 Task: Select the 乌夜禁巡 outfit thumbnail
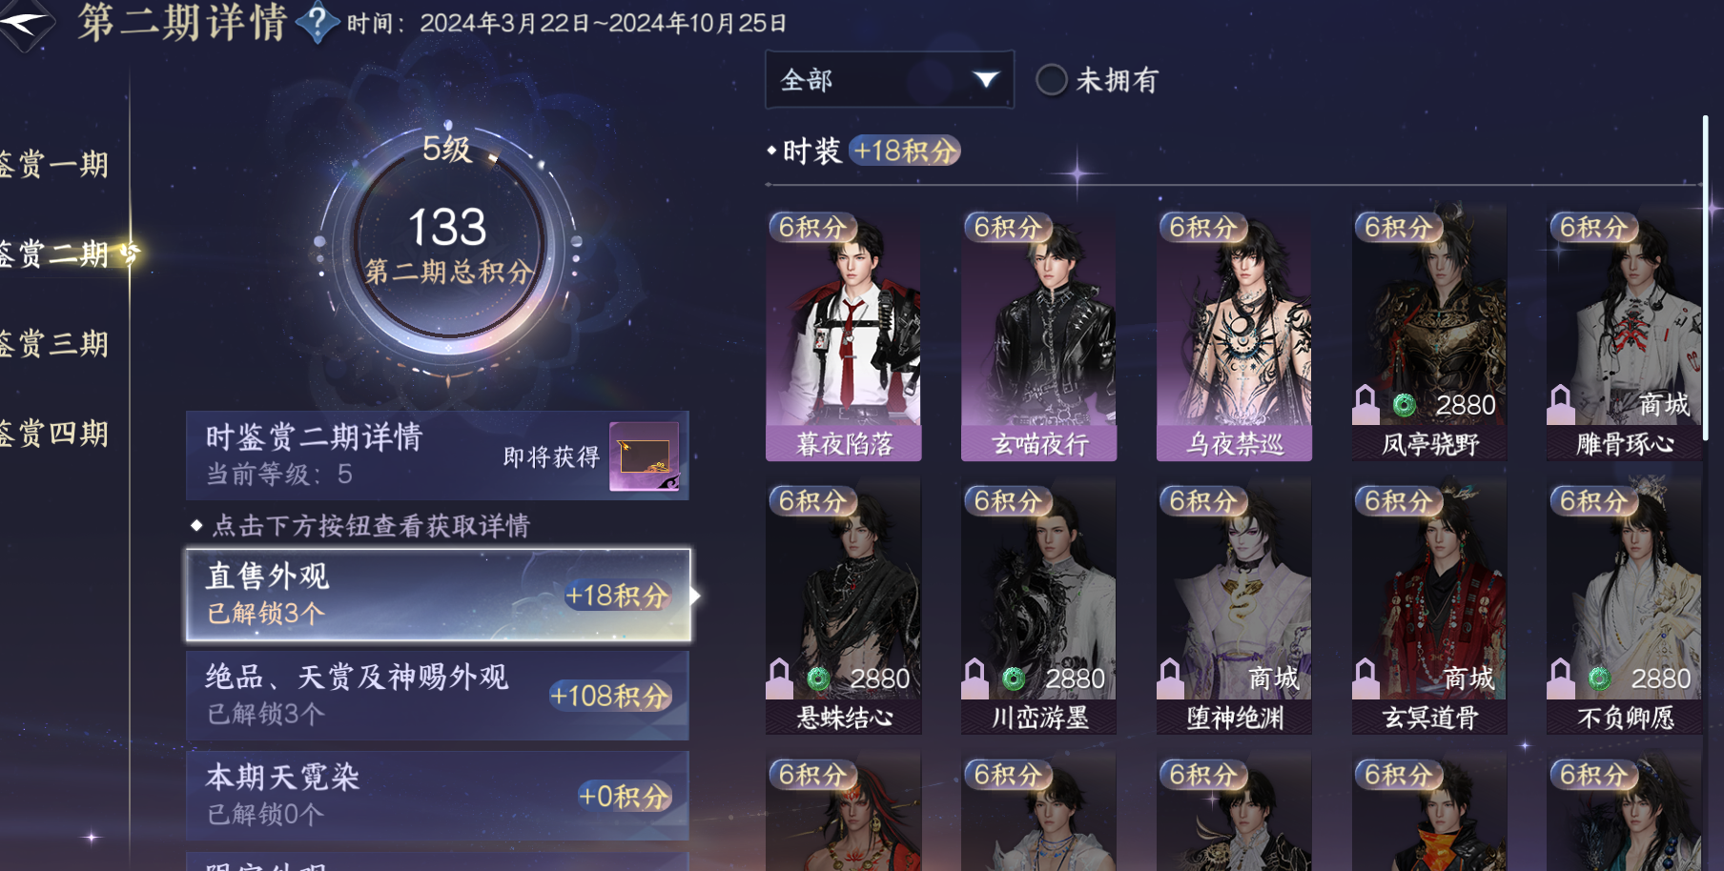click(1234, 335)
